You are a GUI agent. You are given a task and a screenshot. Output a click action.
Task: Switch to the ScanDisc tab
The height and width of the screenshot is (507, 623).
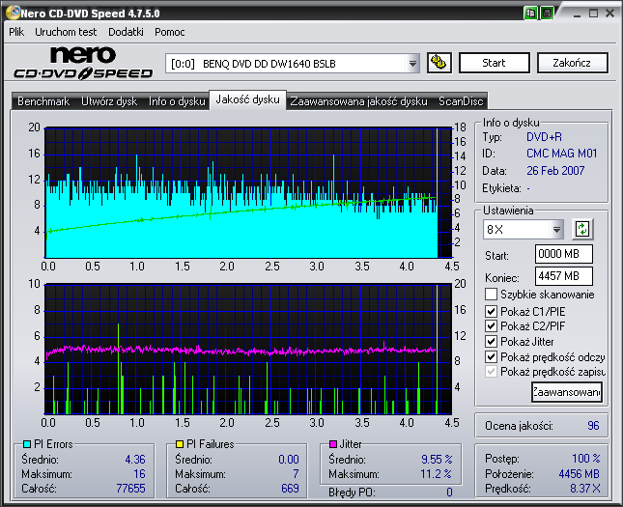tap(461, 101)
